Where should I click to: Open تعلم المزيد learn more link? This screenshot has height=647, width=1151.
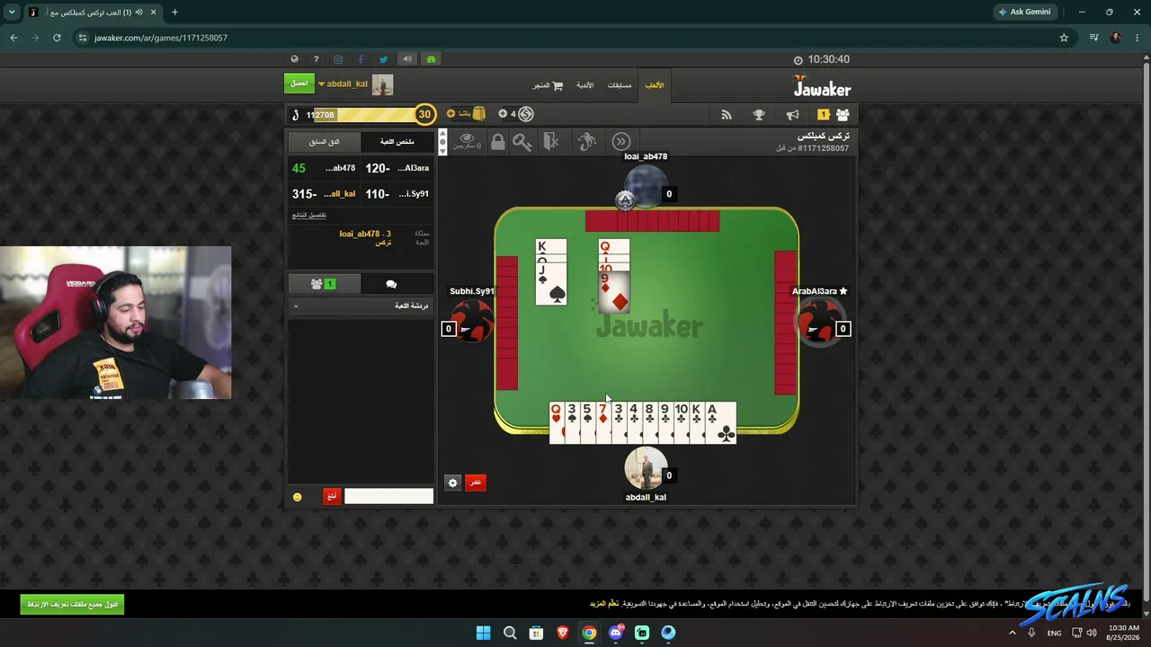604,604
